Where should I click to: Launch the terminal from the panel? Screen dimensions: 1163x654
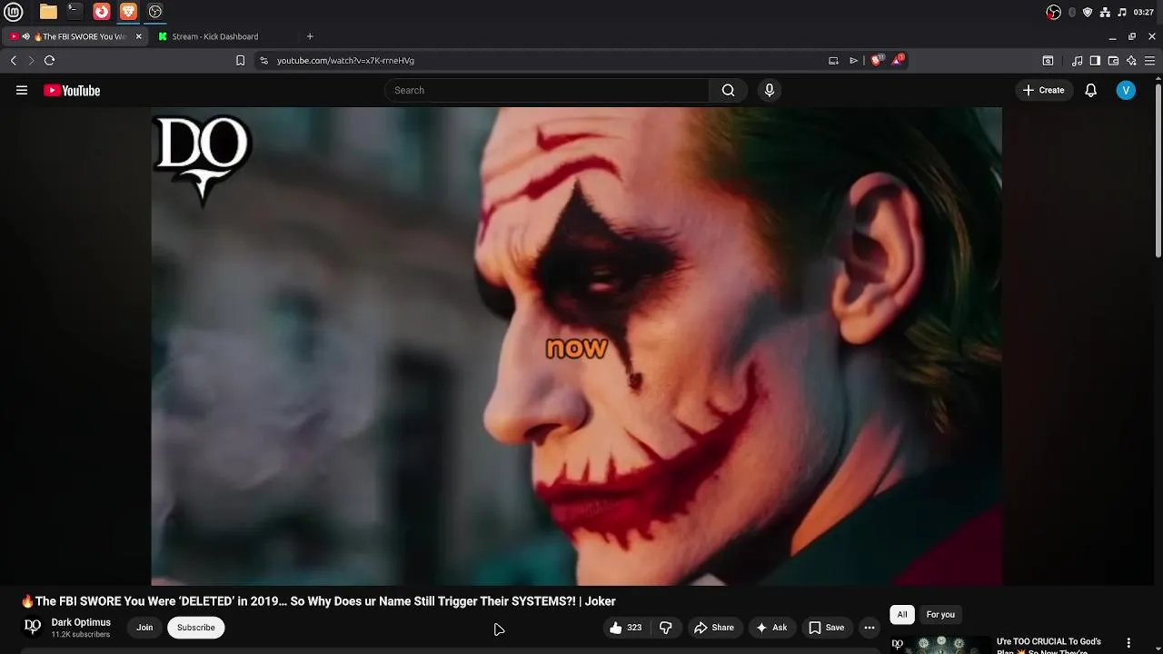pyautogui.click(x=75, y=12)
